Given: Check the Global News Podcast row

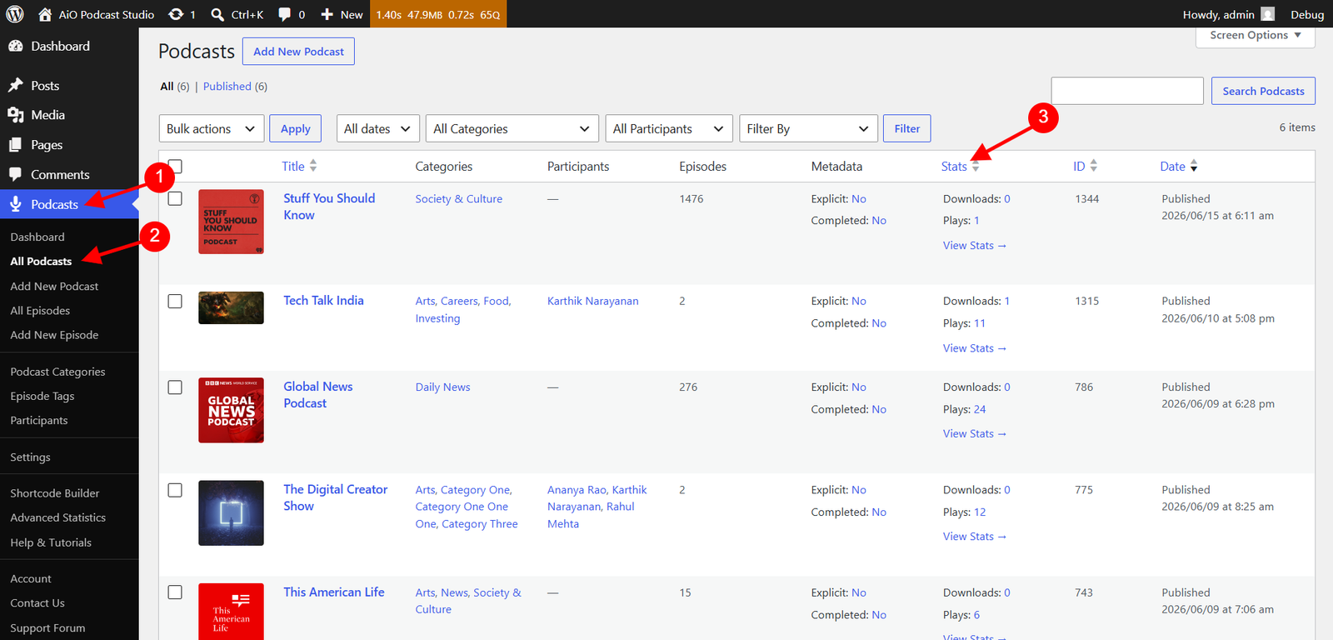Looking at the screenshot, I should [175, 387].
